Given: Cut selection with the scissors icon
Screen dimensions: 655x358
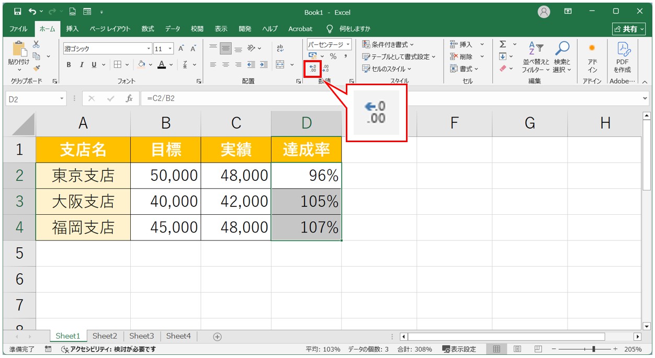Looking at the screenshot, I should coord(36,45).
